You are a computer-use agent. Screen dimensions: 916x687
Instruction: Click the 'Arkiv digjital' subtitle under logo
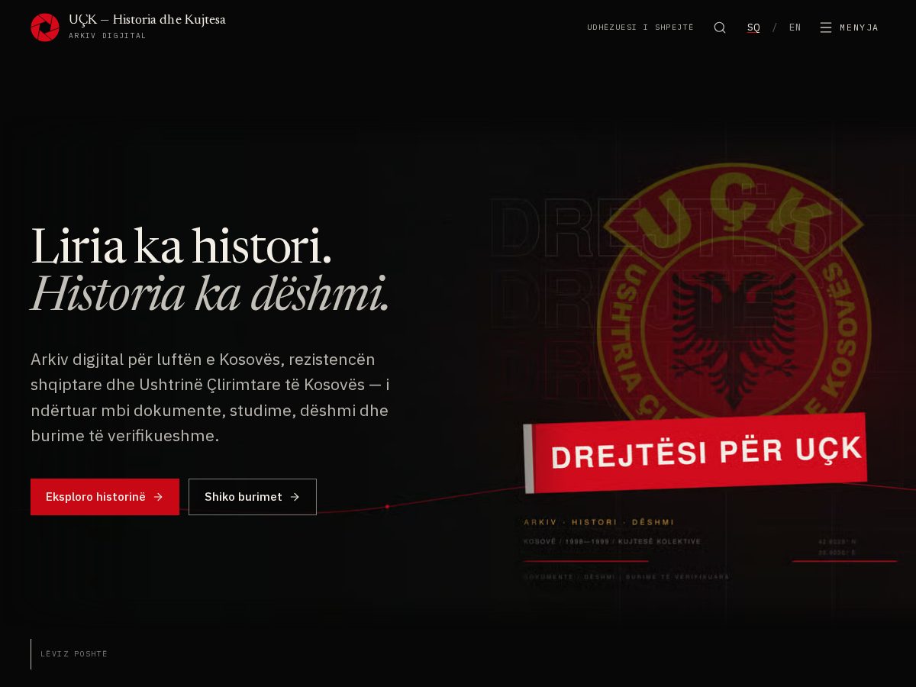click(x=108, y=36)
